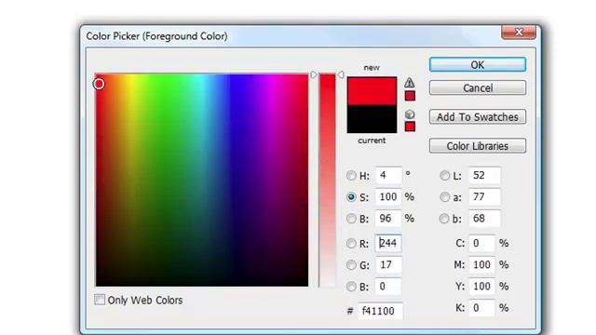
Task: Click the new red color preview
Action: pyautogui.click(x=372, y=91)
